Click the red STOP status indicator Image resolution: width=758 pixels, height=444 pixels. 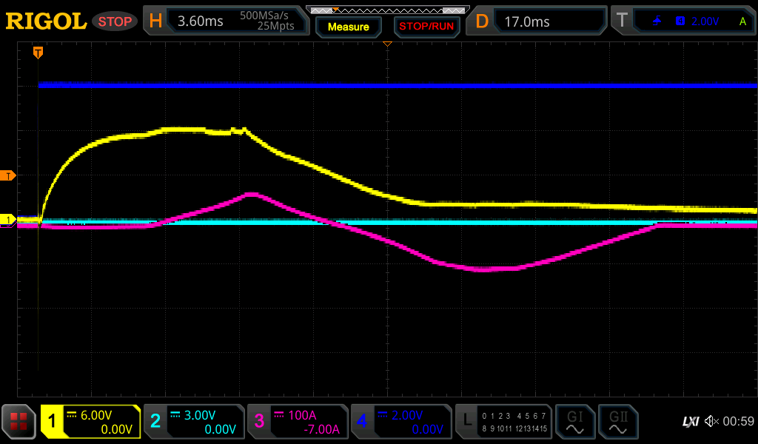click(115, 21)
